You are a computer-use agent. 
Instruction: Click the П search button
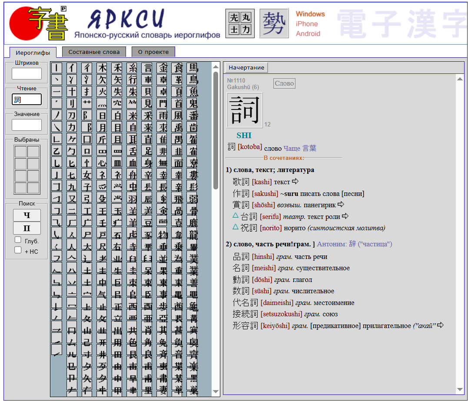27,228
